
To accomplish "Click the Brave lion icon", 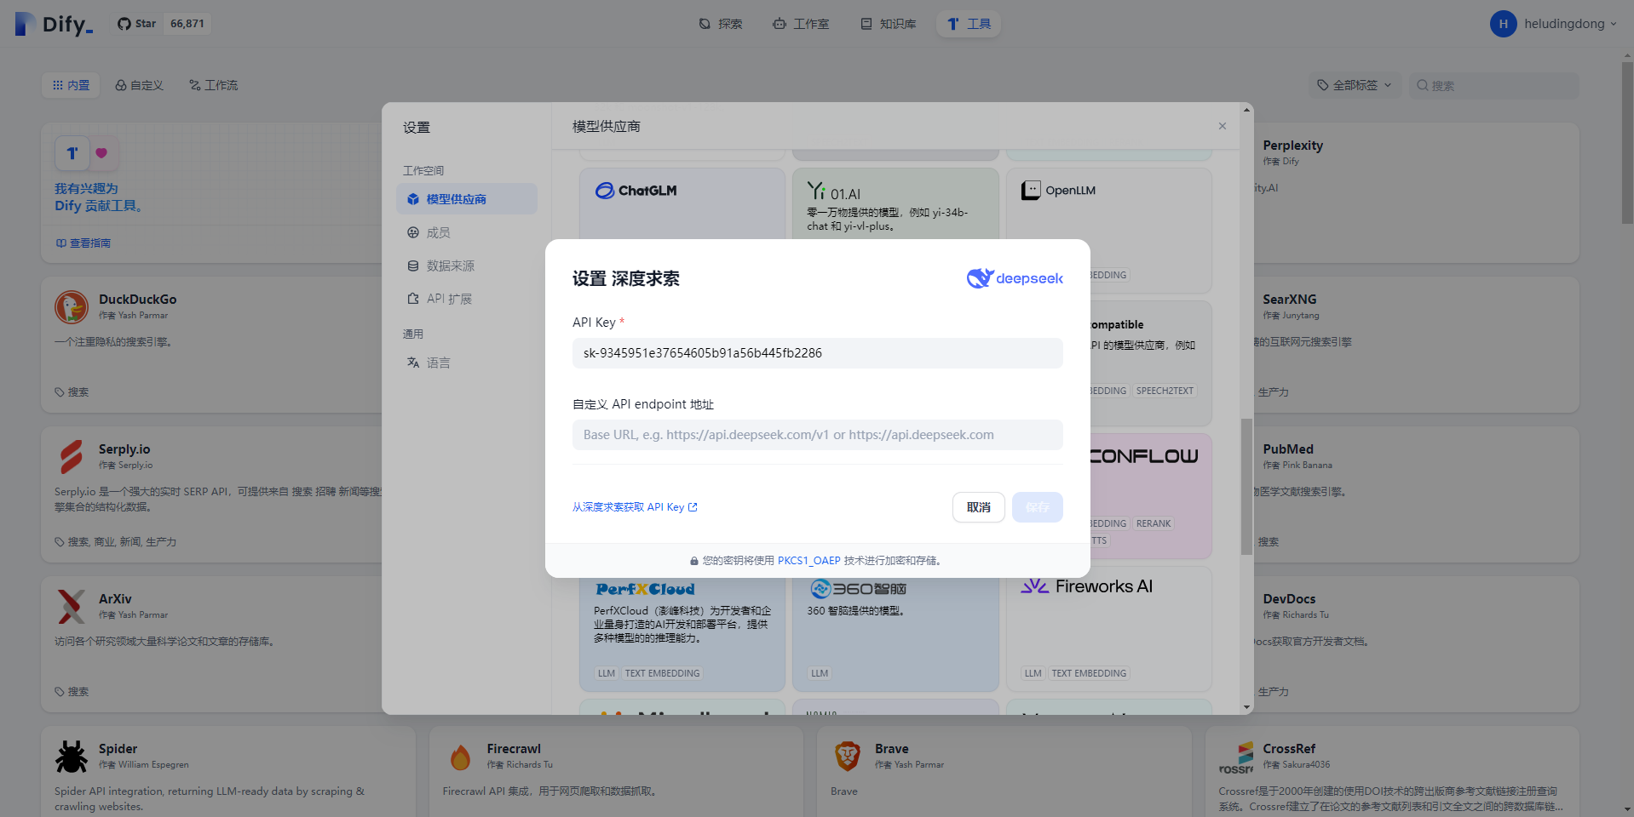I will (x=848, y=757).
